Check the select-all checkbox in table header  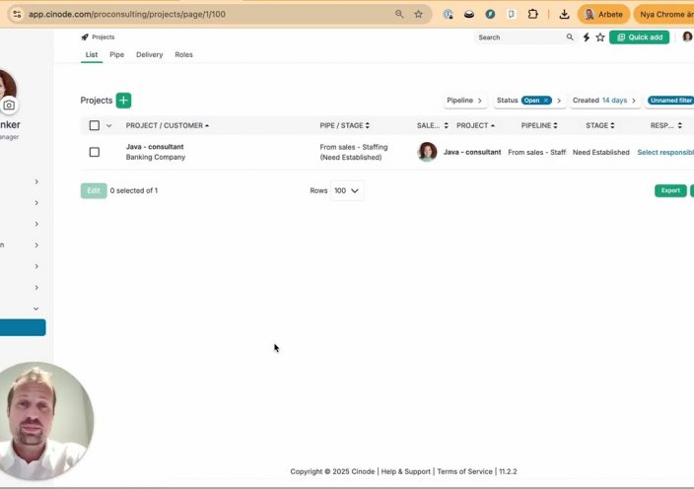pos(95,125)
